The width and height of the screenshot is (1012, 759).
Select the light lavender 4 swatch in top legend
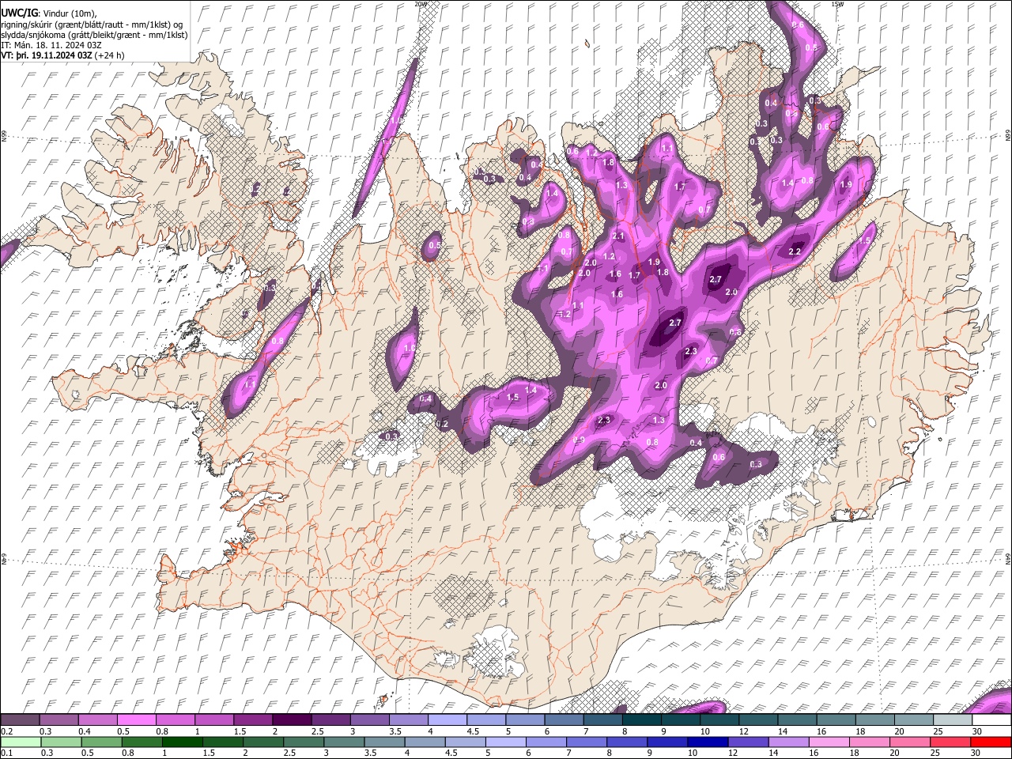tap(447, 719)
